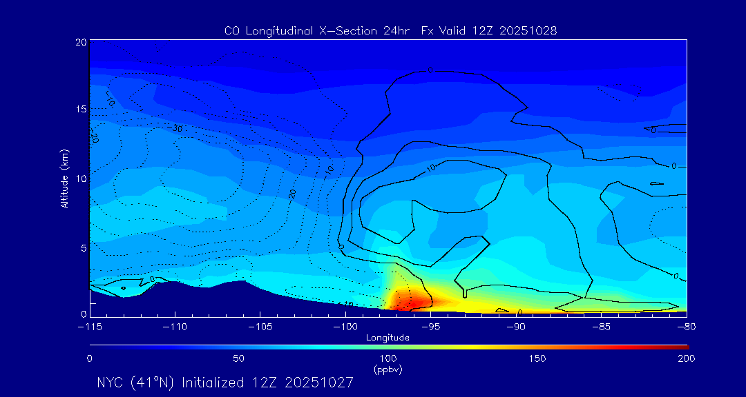746x397 pixels.
Task: Click the '(ppbv)' units label
Action: point(388,369)
